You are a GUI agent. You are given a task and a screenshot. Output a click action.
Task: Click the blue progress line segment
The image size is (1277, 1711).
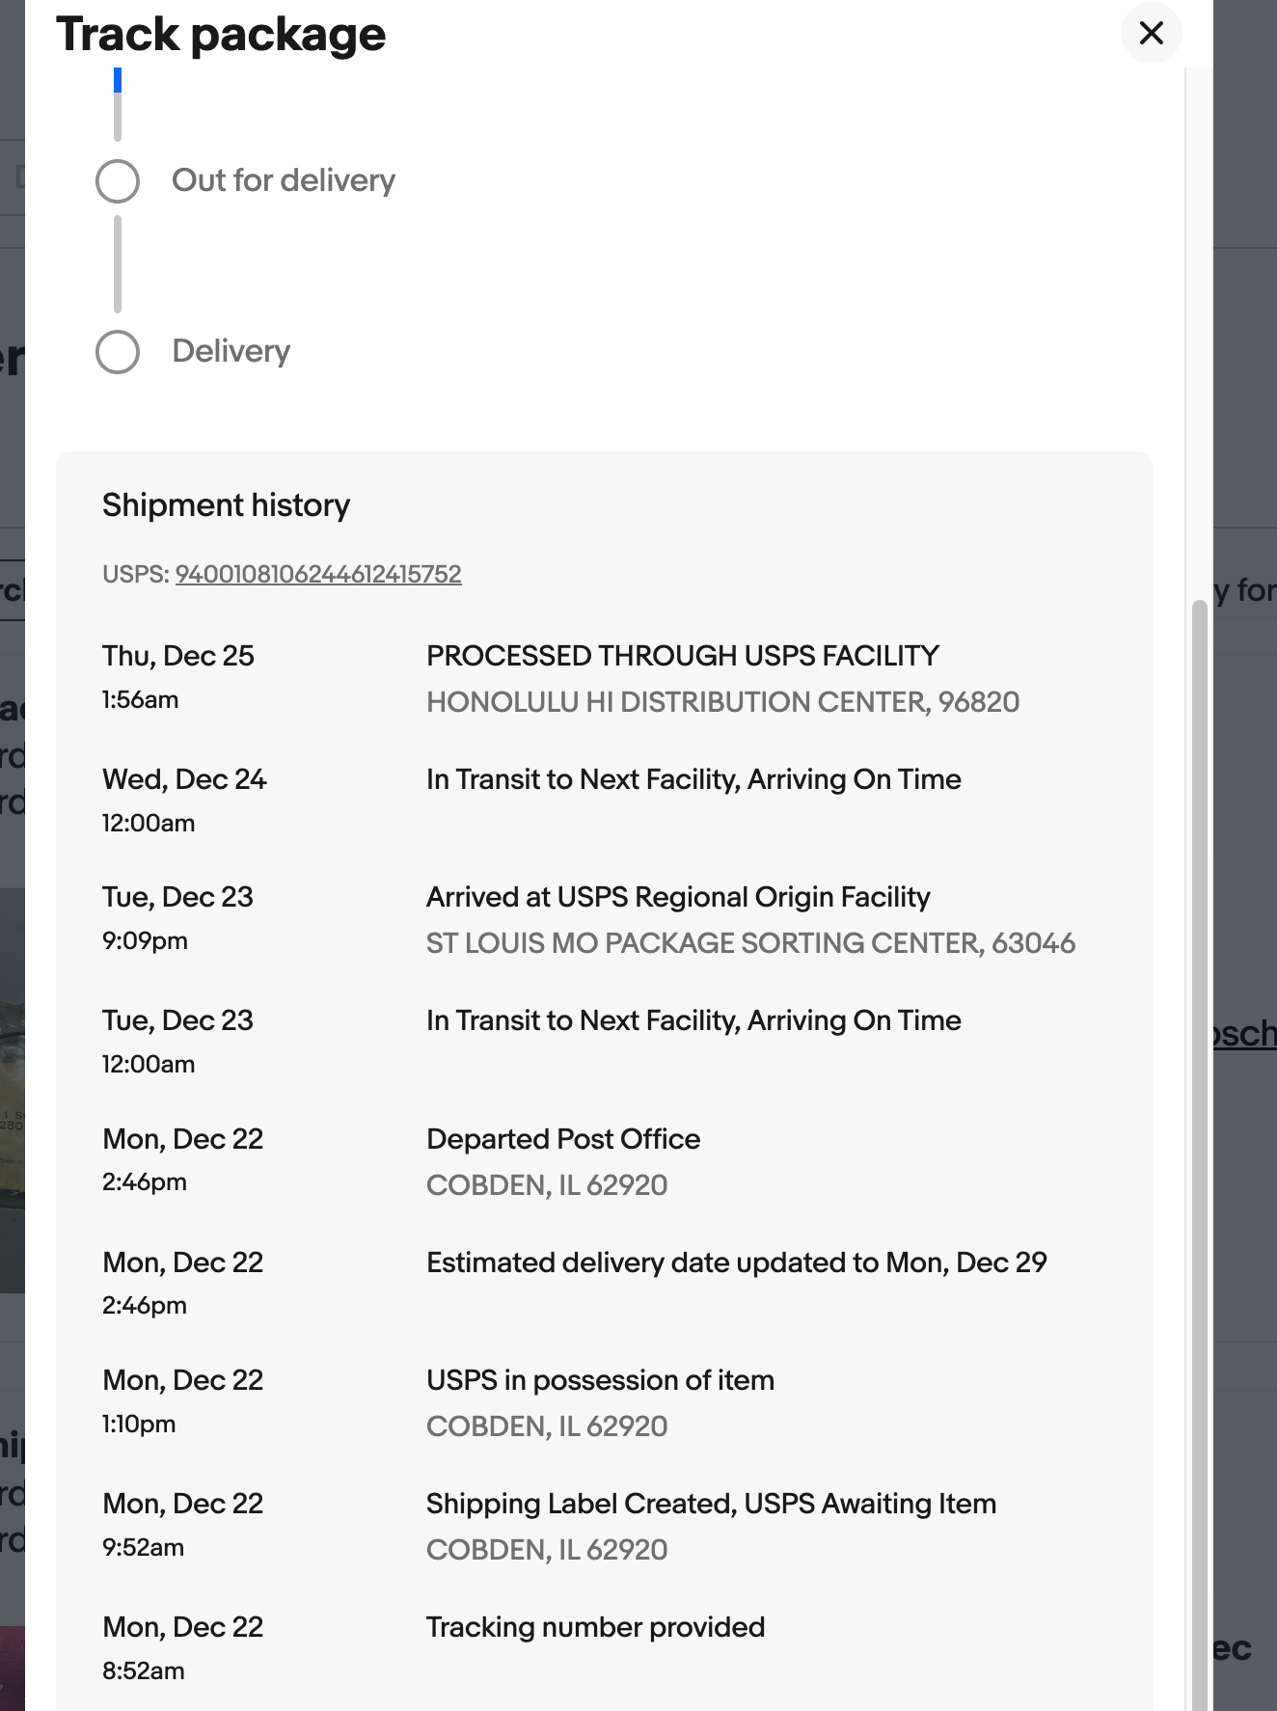tap(118, 80)
